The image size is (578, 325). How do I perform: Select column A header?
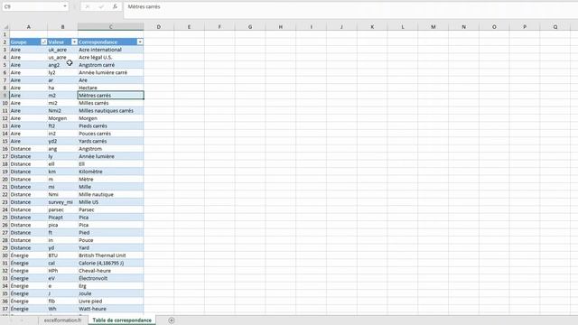28,27
